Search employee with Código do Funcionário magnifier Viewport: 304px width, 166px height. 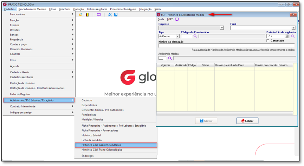click(x=195, y=36)
